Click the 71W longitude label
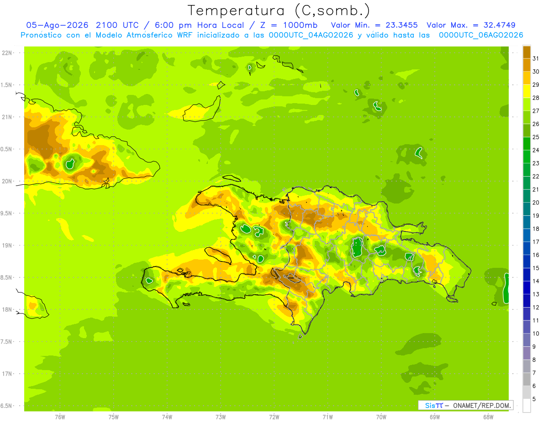This screenshot has height=423, width=548. pyautogui.click(x=327, y=417)
